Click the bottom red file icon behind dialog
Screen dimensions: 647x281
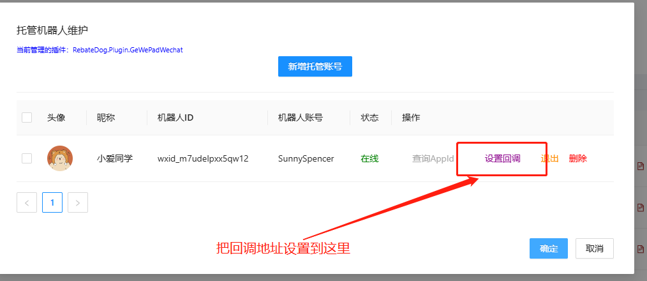point(641,248)
